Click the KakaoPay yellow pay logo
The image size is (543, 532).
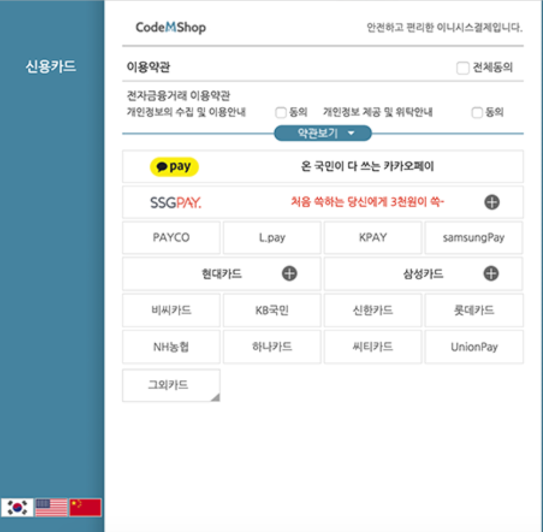point(174,167)
